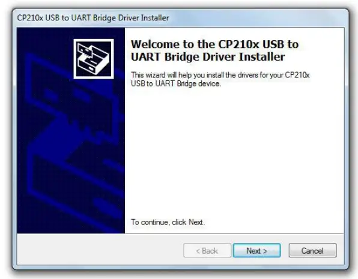358x279 pixels.
Task: Click the driver installer computer icon
Action: 94,59
